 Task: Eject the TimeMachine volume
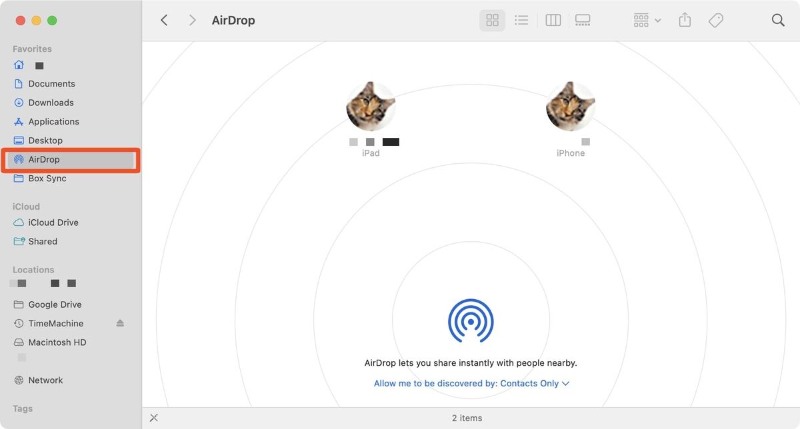tap(120, 324)
